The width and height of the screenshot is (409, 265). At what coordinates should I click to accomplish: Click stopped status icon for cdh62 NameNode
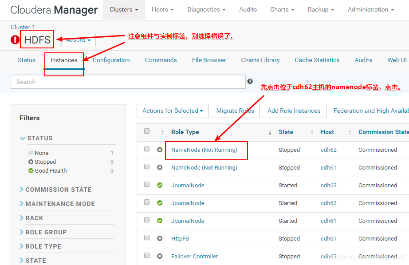pyautogui.click(x=160, y=150)
